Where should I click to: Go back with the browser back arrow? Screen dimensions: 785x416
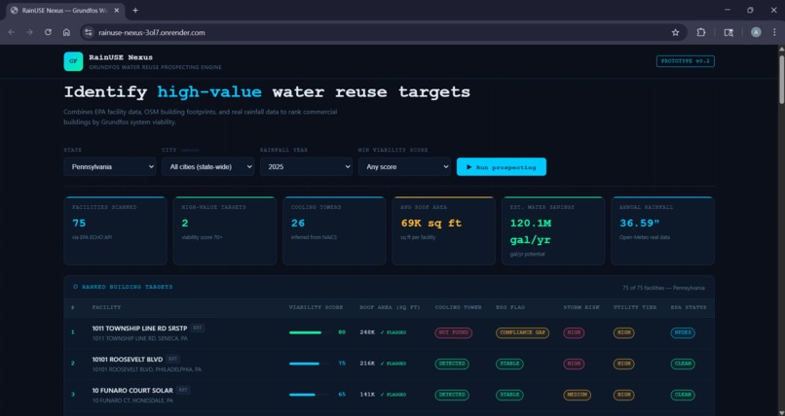click(x=11, y=32)
